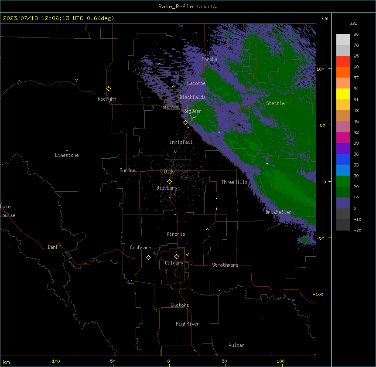Click the Banff map label
This screenshot has width=376, height=367.
pyautogui.click(x=54, y=247)
